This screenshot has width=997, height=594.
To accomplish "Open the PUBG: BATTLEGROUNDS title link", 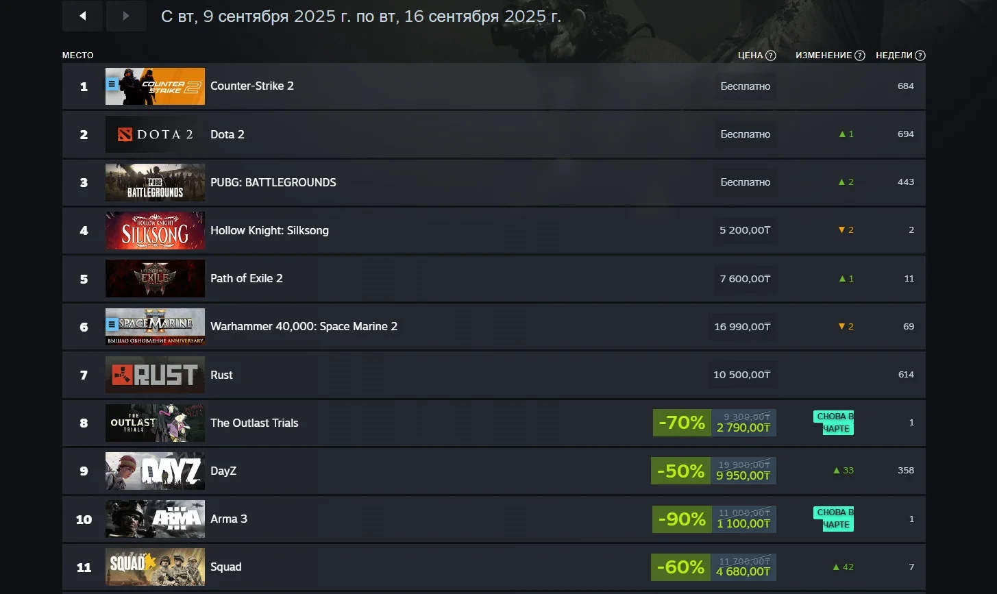I will 273,182.
